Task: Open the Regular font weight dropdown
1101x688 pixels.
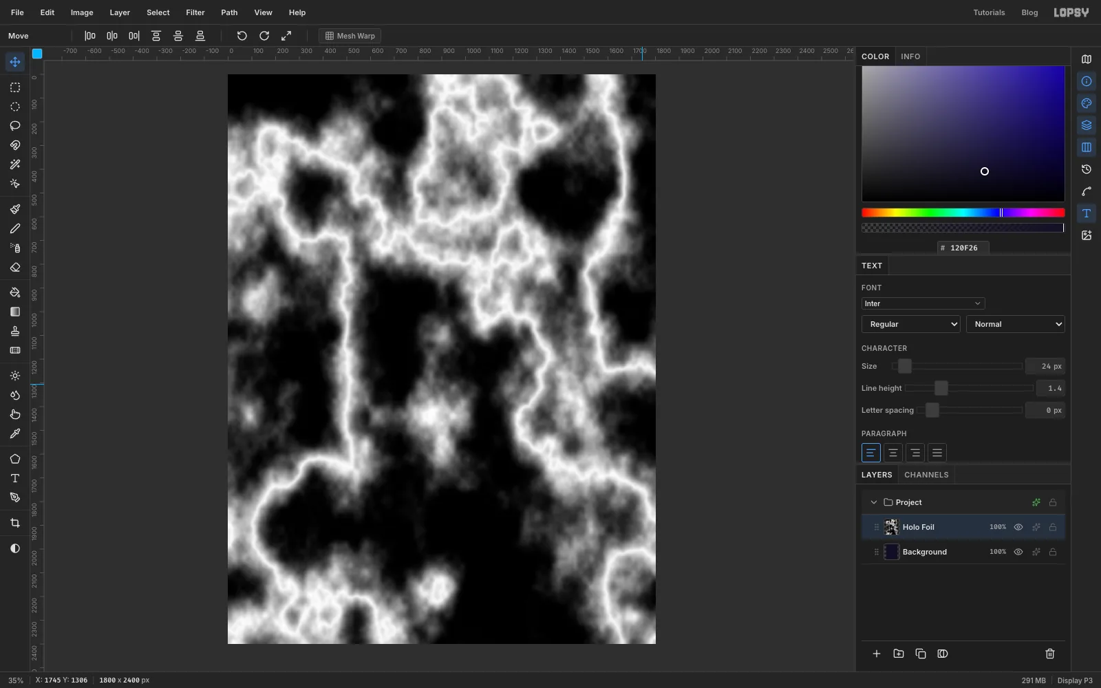Action: coord(911,324)
